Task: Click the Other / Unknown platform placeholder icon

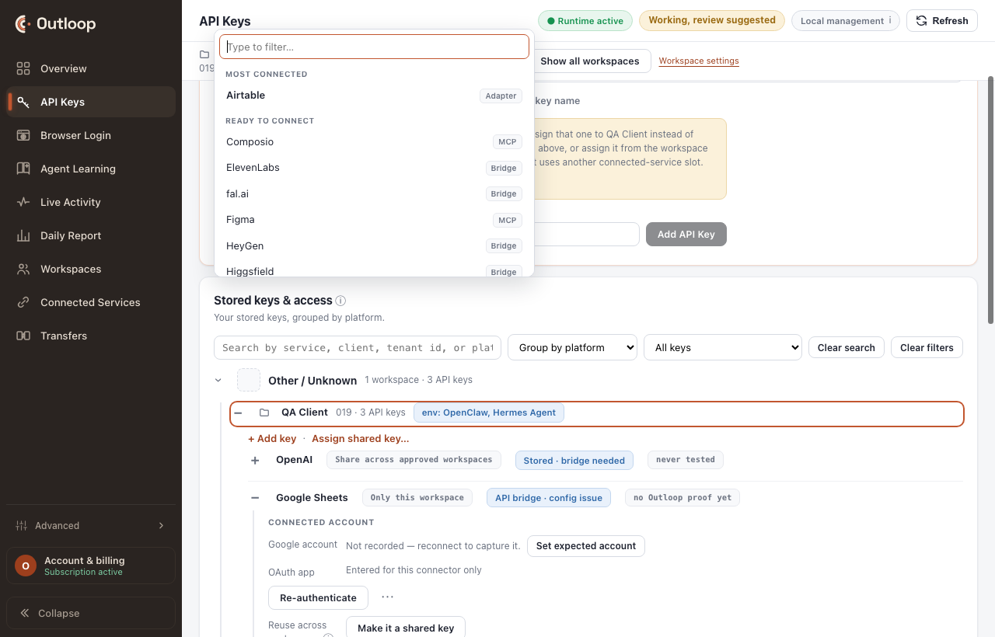Action: tap(249, 380)
